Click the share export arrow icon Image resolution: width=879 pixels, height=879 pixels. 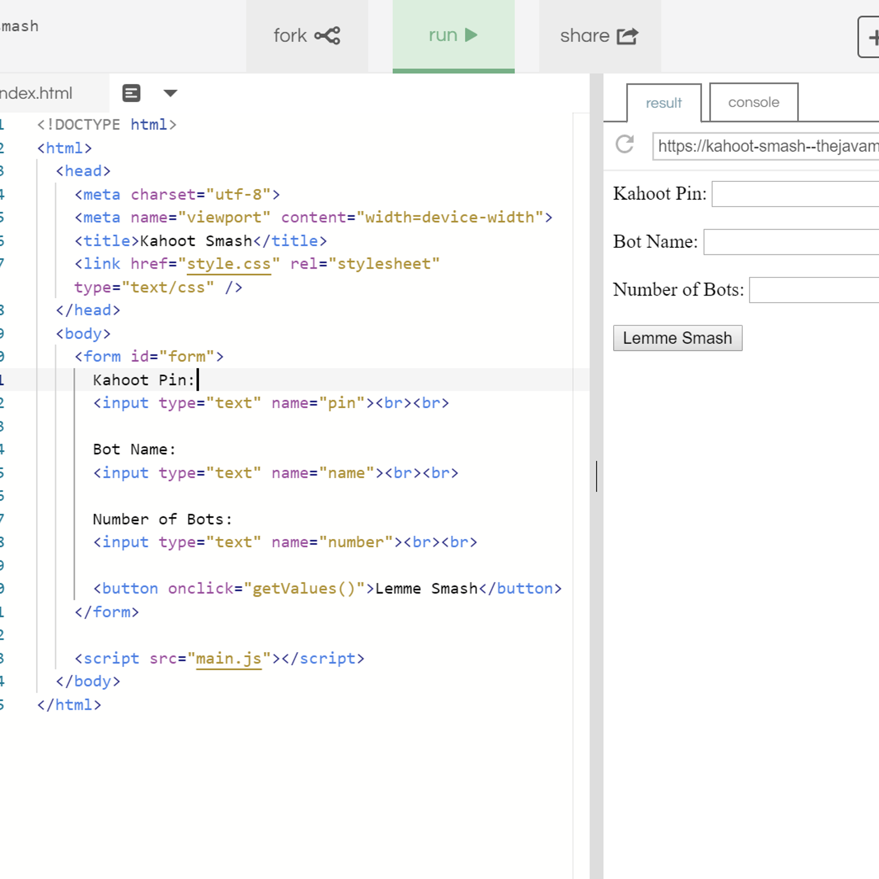point(627,36)
